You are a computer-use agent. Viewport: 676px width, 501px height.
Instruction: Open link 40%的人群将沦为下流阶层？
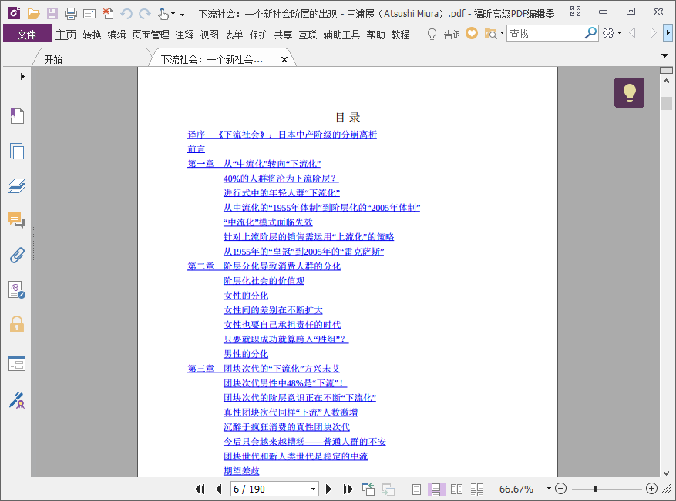click(281, 179)
